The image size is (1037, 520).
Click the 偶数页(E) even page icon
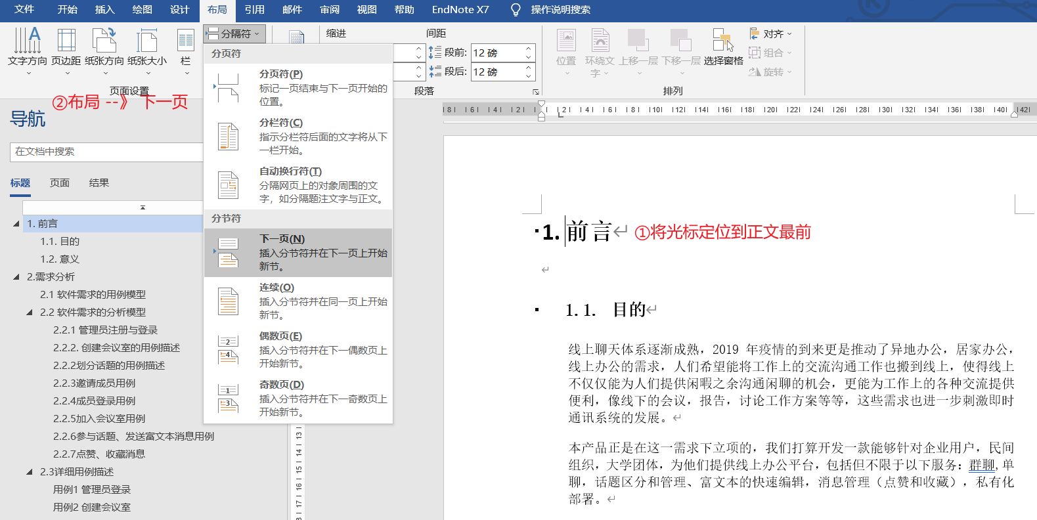228,350
